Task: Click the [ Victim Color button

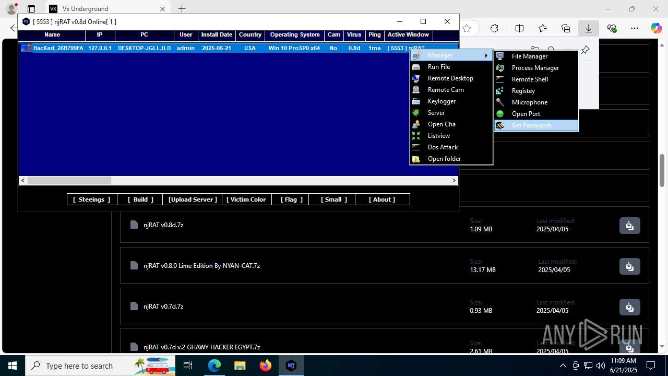Action: (x=247, y=199)
